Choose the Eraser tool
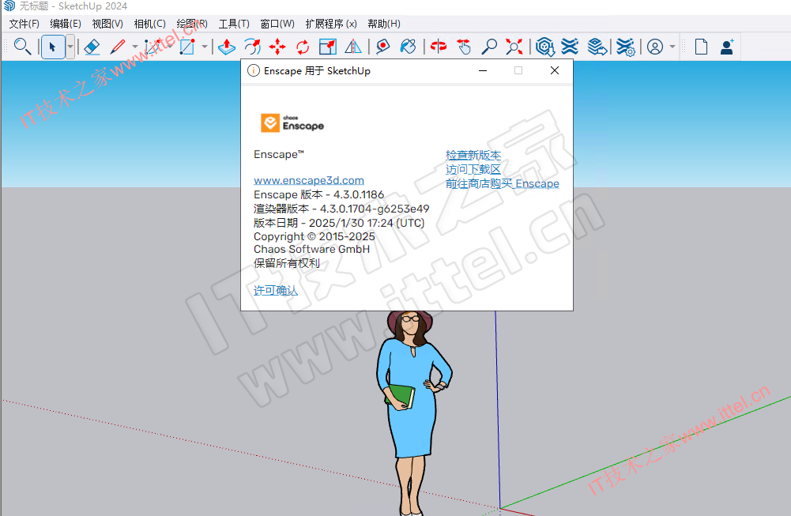 pyautogui.click(x=92, y=47)
